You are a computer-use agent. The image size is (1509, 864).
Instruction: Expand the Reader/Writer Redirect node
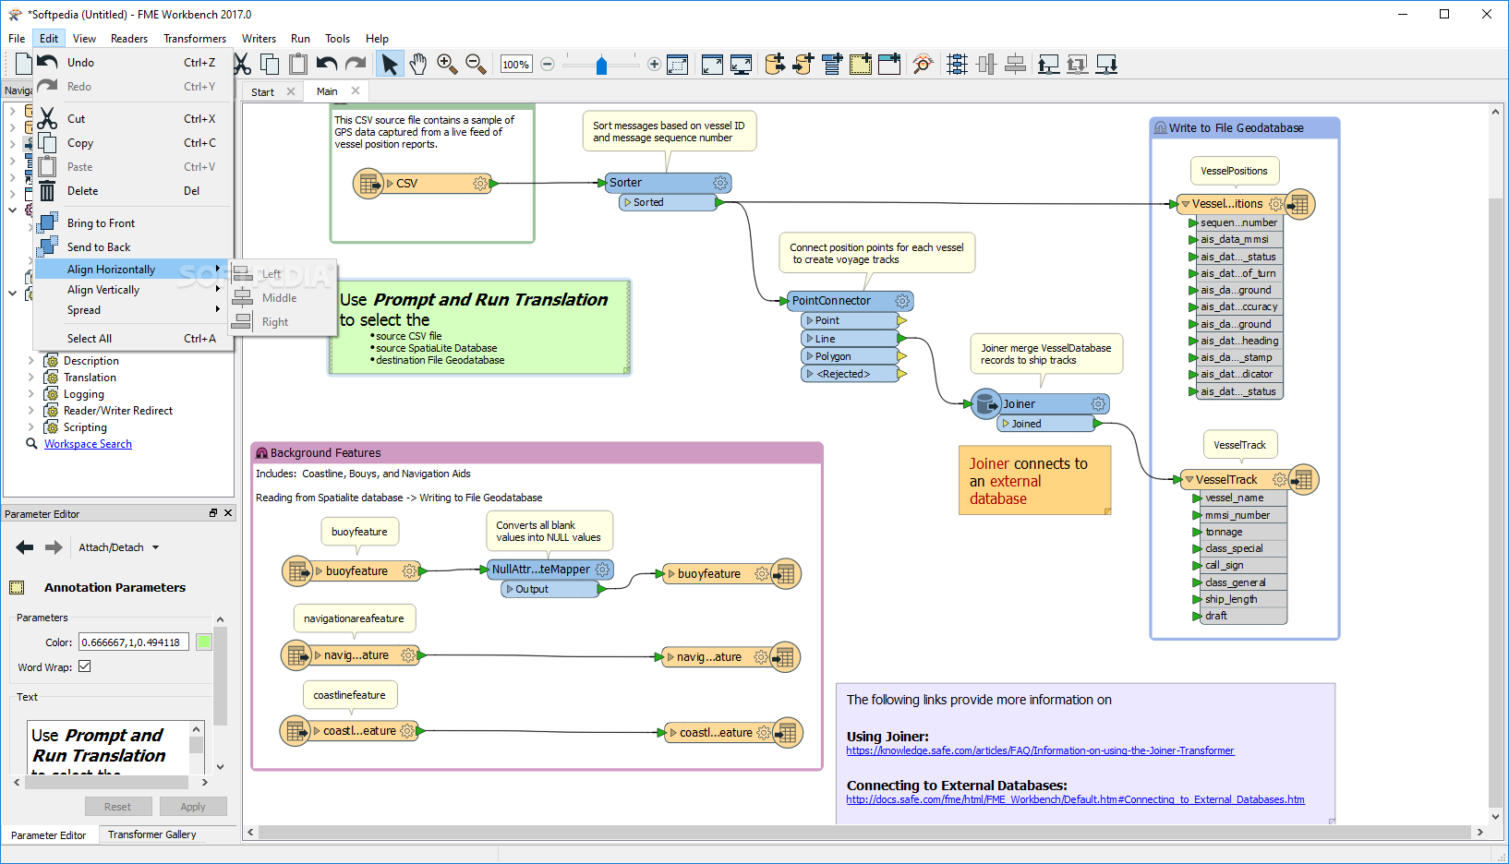click(x=30, y=411)
